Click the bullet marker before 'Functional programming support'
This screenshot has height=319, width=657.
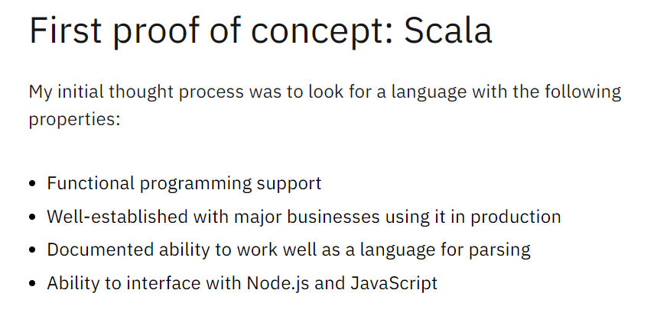[x=33, y=184]
